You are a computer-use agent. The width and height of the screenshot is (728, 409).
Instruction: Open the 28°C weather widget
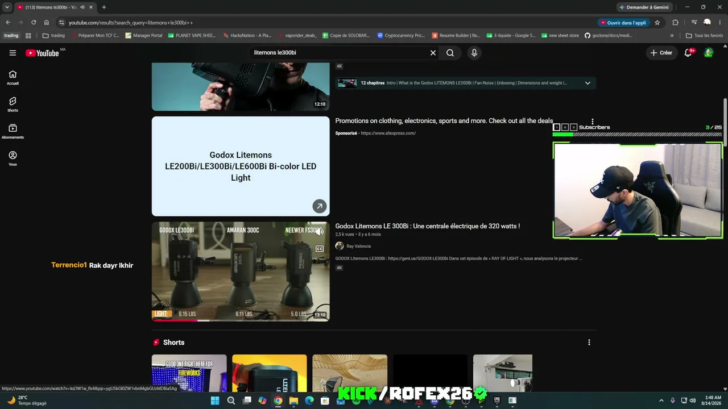[26, 400]
